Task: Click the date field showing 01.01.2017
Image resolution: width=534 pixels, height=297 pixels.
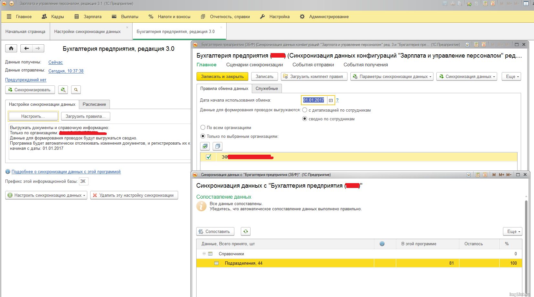Action: tap(314, 100)
